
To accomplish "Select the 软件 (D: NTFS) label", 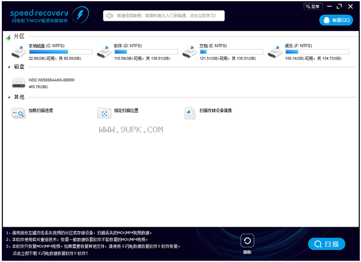I will [x=128, y=46].
